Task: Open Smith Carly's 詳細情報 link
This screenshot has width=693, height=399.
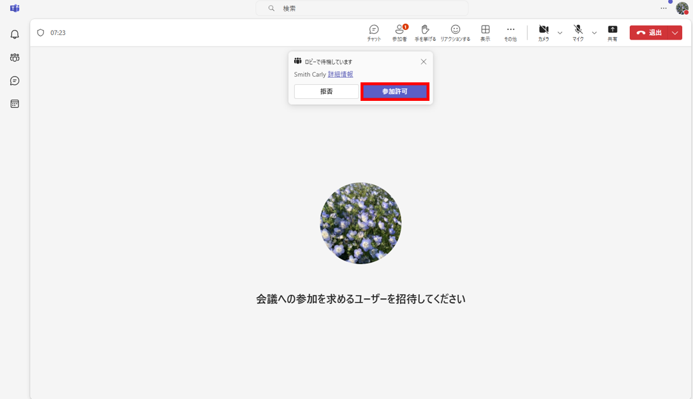Action: point(340,74)
